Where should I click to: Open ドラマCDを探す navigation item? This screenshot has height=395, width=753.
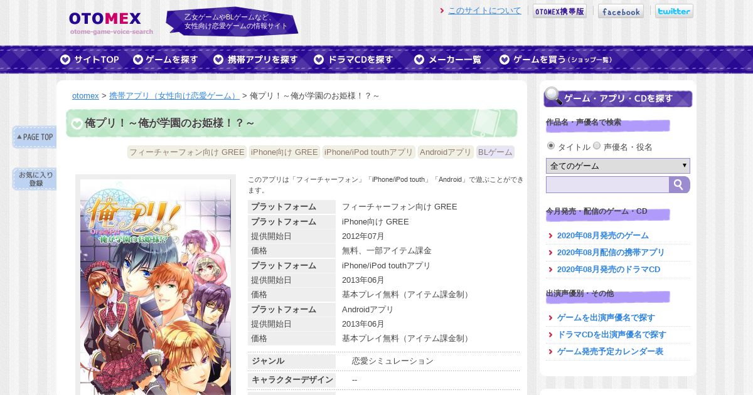(353, 60)
